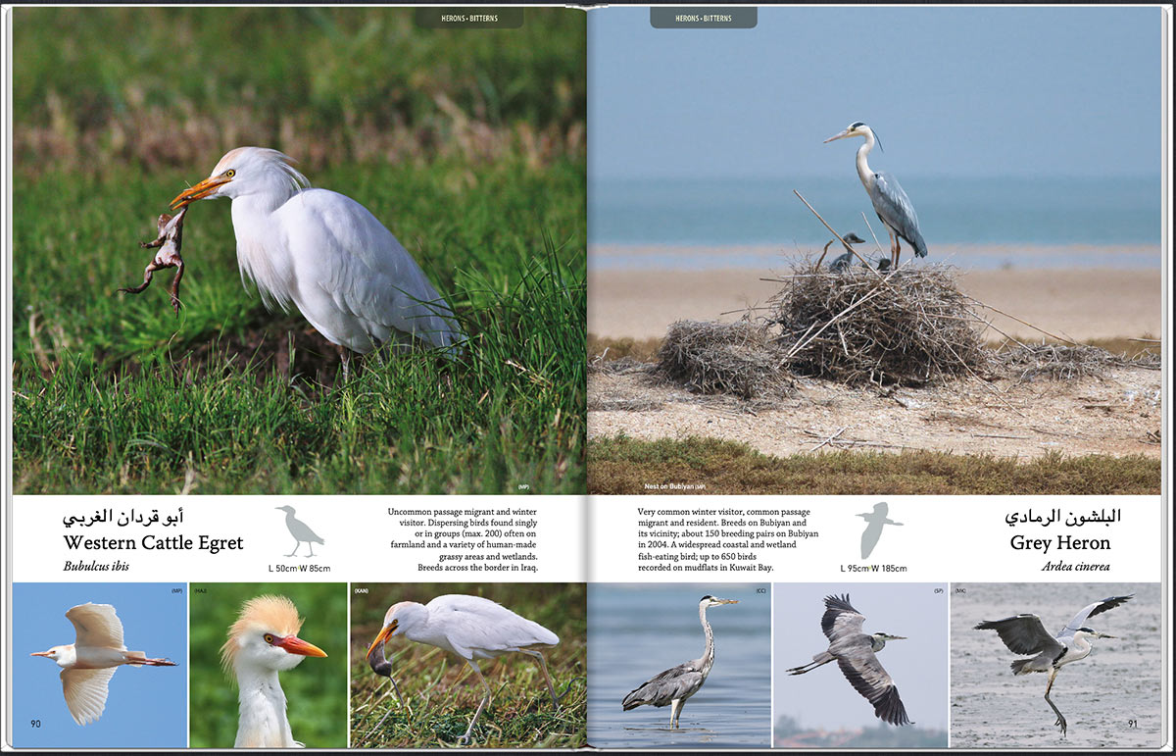The height and width of the screenshot is (756, 1176).
Task: Click the Western Cattle Egret title
Action: pos(153,543)
